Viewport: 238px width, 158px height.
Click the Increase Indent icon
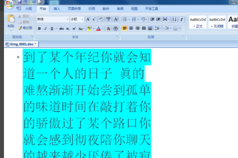coord(158,19)
